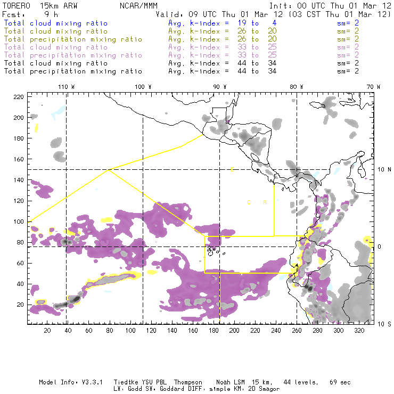Click the y-axis tick label '220'
The image size is (394, 394).
[19, 97]
